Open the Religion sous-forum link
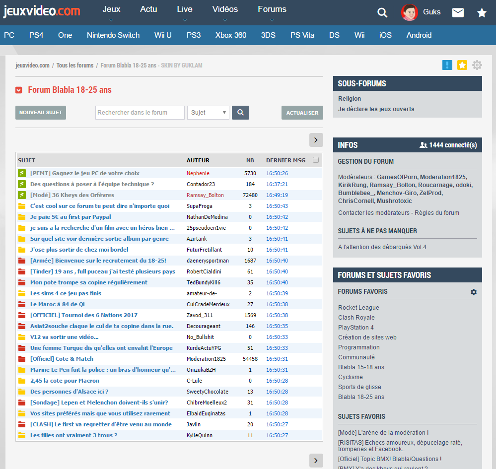This screenshot has width=496, height=469. pyautogui.click(x=350, y=99)
